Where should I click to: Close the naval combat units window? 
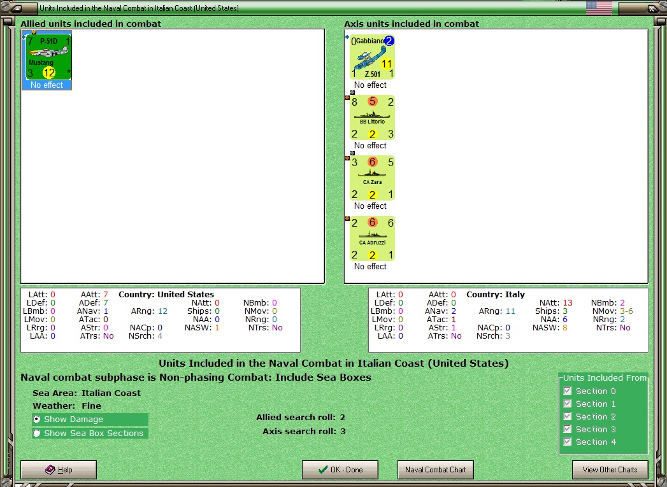click(651, 8)
